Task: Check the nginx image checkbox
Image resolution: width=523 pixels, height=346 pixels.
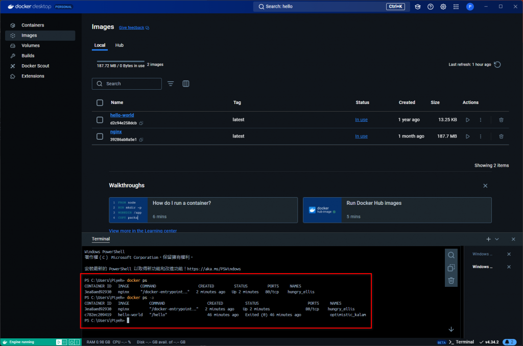Action: pos(100,137)
